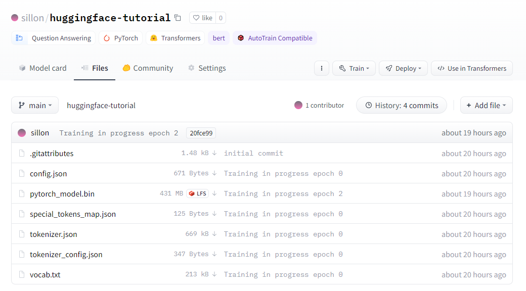
Task: Open the tokenizer_config.json file
Action: pyautogui.click(x=66, y=255)
